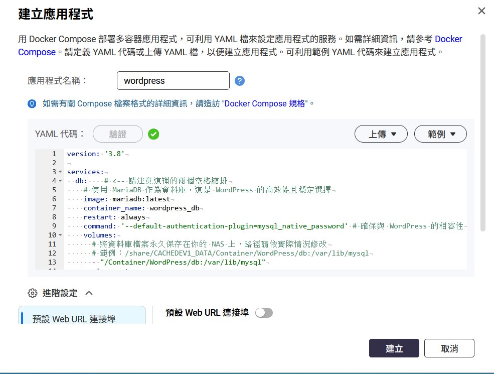The image size is (494, 374).
Task: Close the 建立應用程式 dialog with the X
Action: pos(481,11)
